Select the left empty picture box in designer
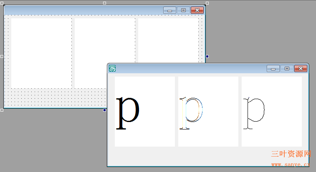The image size is (316, 172). pos(41,52)
